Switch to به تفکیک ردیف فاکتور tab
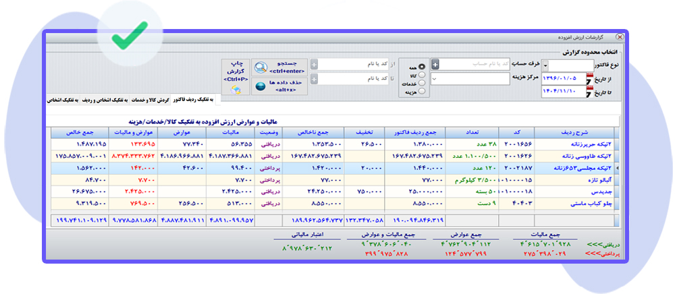Image resolution: width=675 pixels, height=294 pixels. tap(194, 99)
